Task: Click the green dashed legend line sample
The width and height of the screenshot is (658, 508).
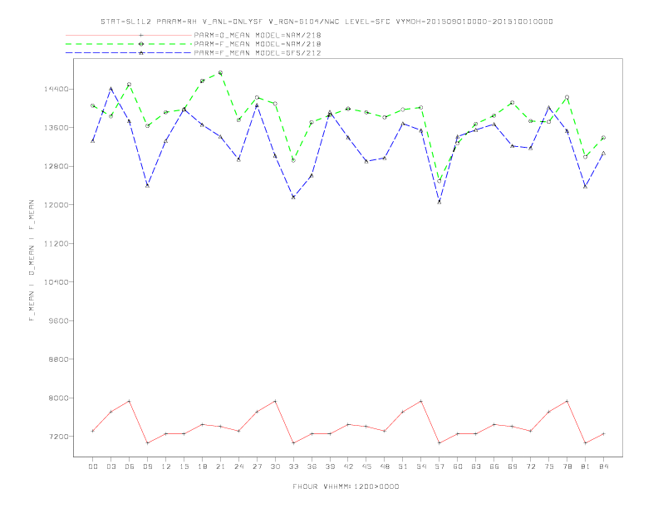Action: (129, 44)
